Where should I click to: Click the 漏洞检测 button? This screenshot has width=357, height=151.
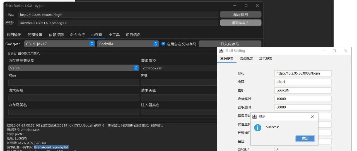pyautogui.click(x=240, y=14)
